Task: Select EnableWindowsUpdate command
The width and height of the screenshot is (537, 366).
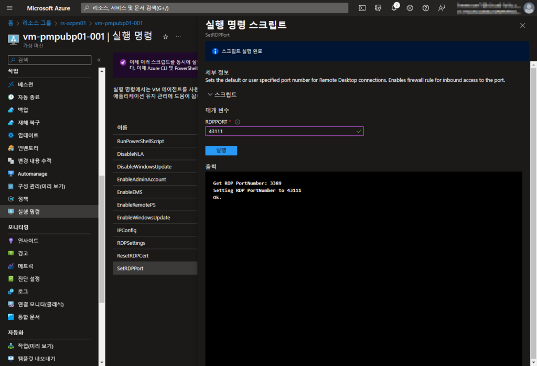Action: coord(155,218)
